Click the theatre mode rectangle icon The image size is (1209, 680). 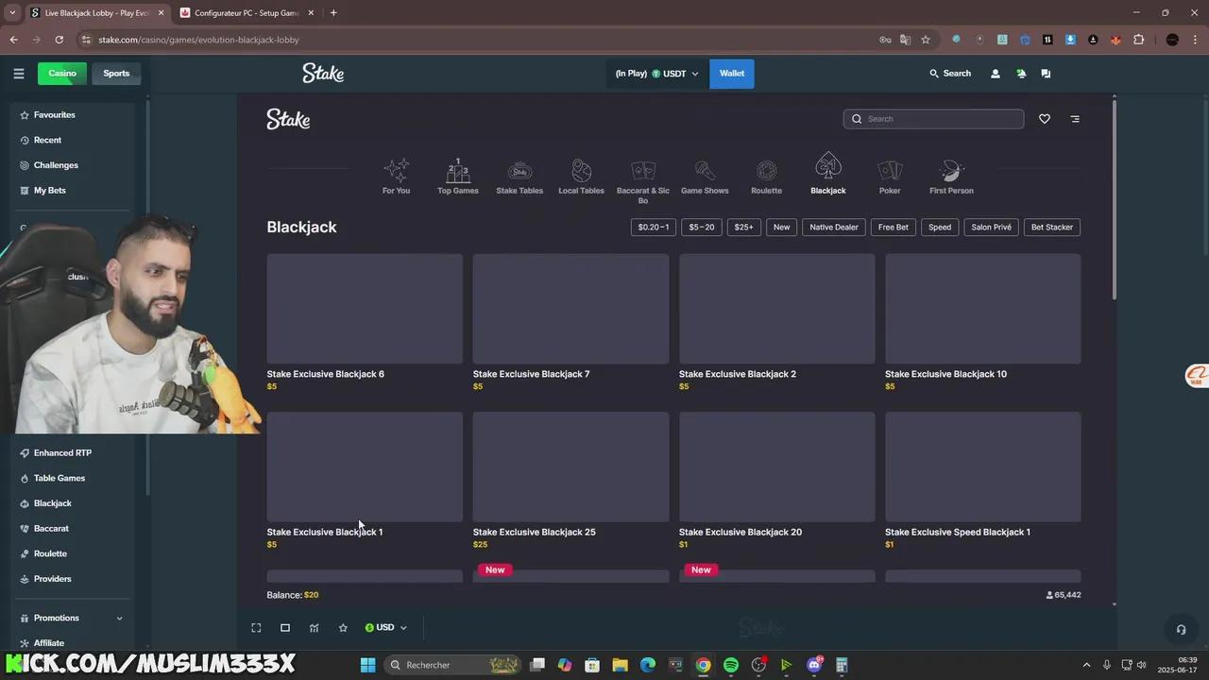(x=285, y=627)
